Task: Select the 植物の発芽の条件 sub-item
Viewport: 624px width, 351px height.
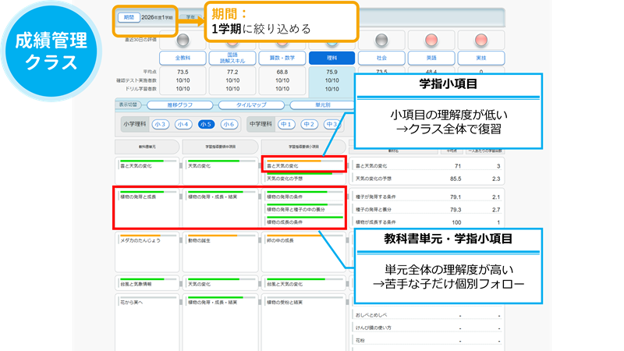Action: [x=305, y=197]
